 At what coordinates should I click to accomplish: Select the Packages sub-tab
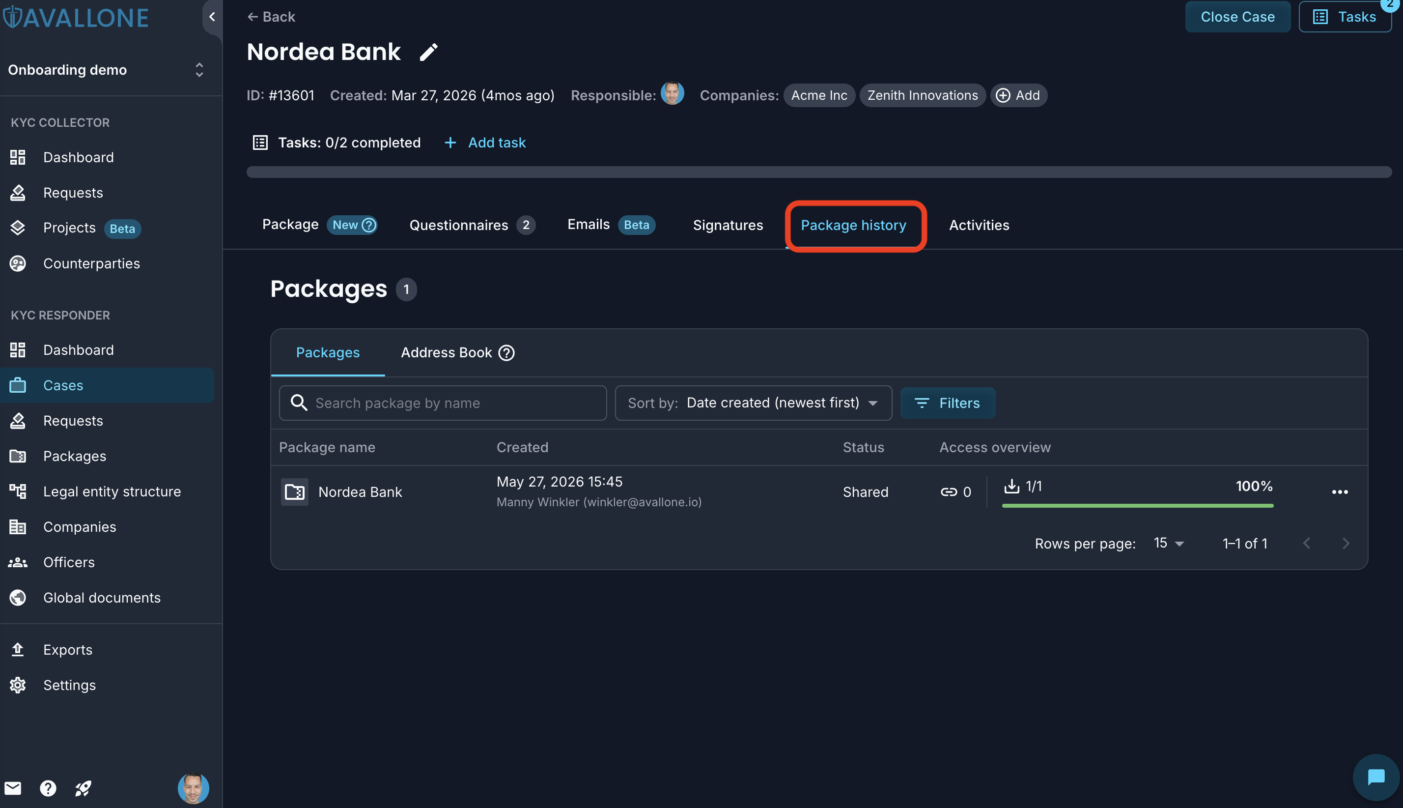tap(328, 353)
